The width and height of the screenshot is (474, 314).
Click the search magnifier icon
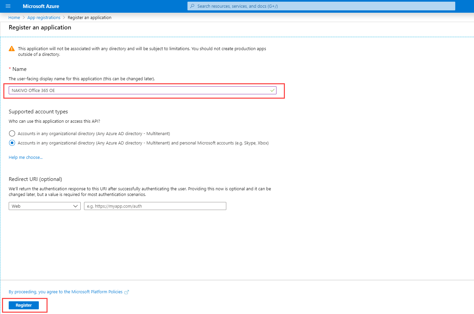coord(192,6)
